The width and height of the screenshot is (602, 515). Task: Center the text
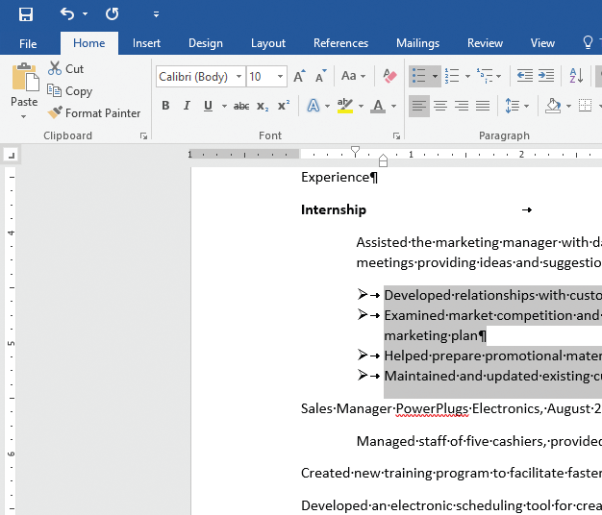pyautogui.click(x=440, y=106)
